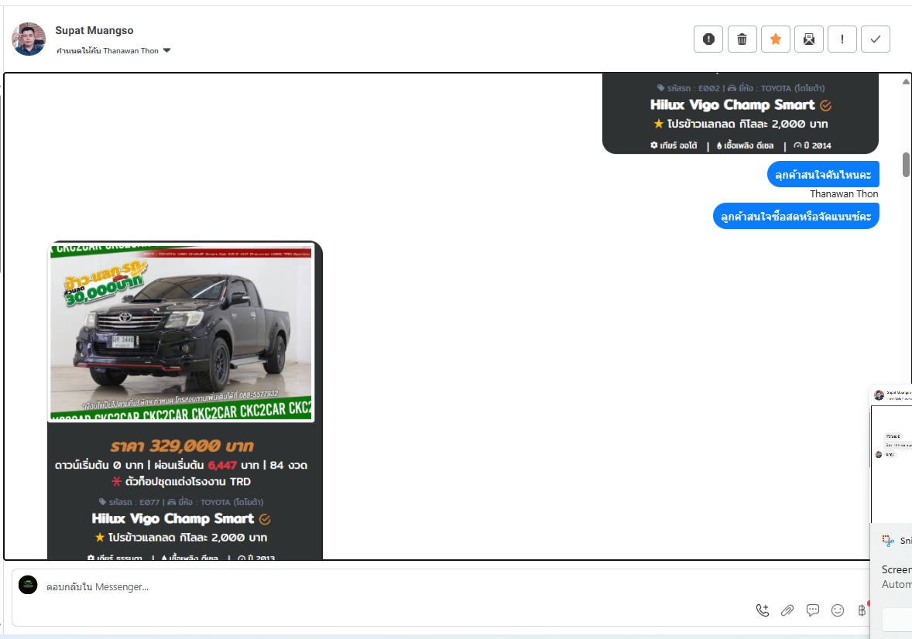Attach a file with paperclip icon

click(x=787, y=610)
